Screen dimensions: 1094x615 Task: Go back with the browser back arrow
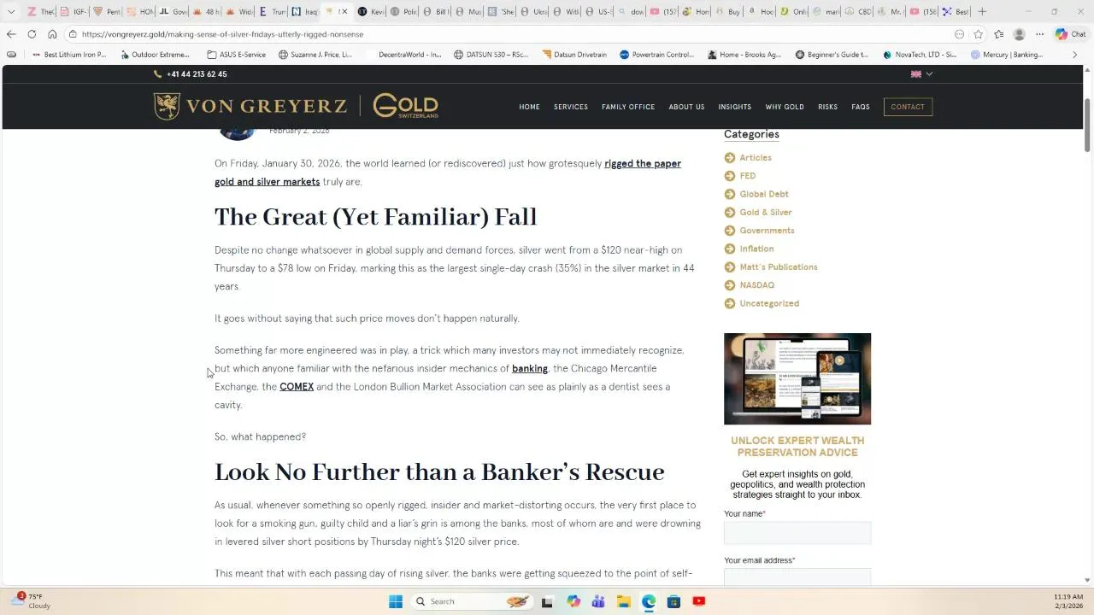(10, 34)
